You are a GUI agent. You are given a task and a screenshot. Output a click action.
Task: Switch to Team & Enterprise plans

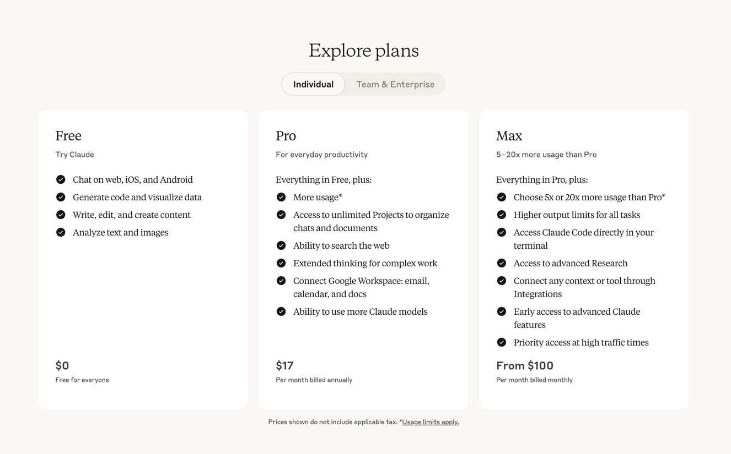point(395,84)
